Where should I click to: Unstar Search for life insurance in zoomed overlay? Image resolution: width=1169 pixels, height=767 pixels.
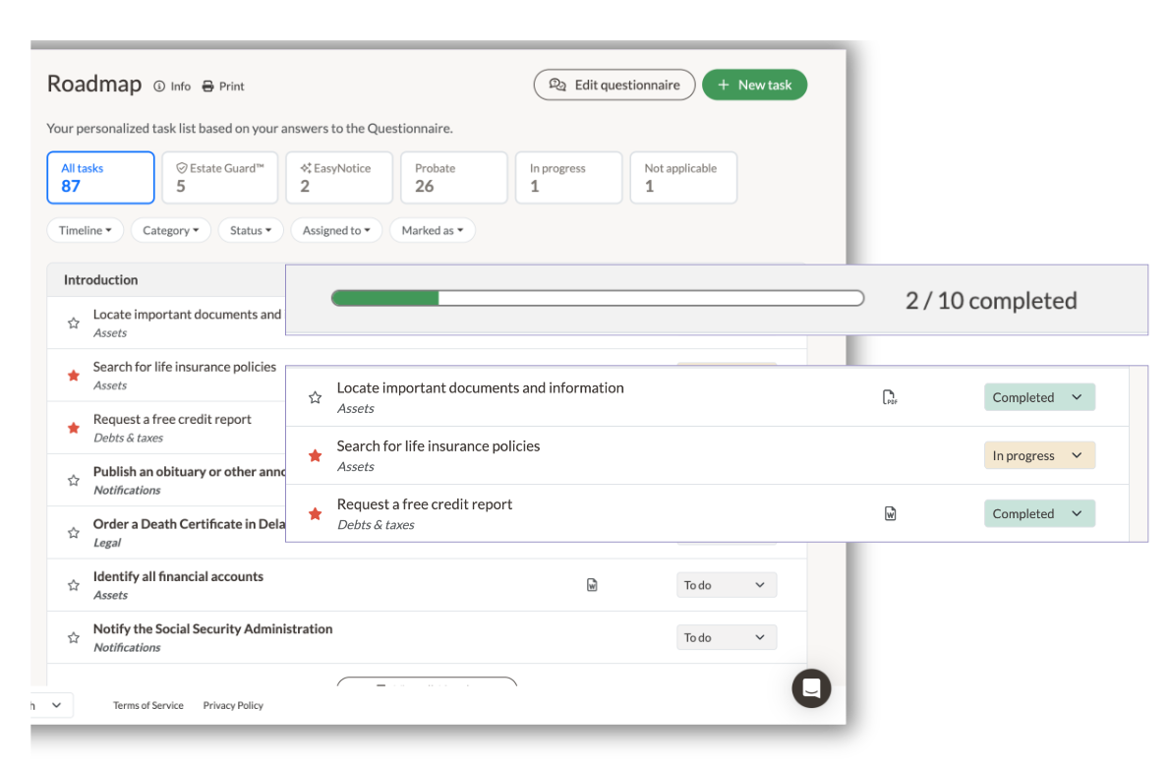[316, 455]
